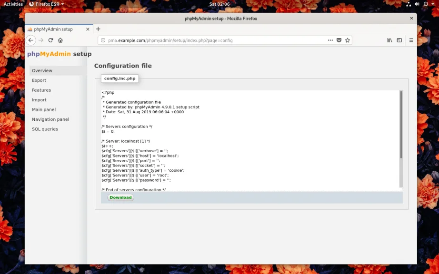Open the Features section in the sidebar

41,90
